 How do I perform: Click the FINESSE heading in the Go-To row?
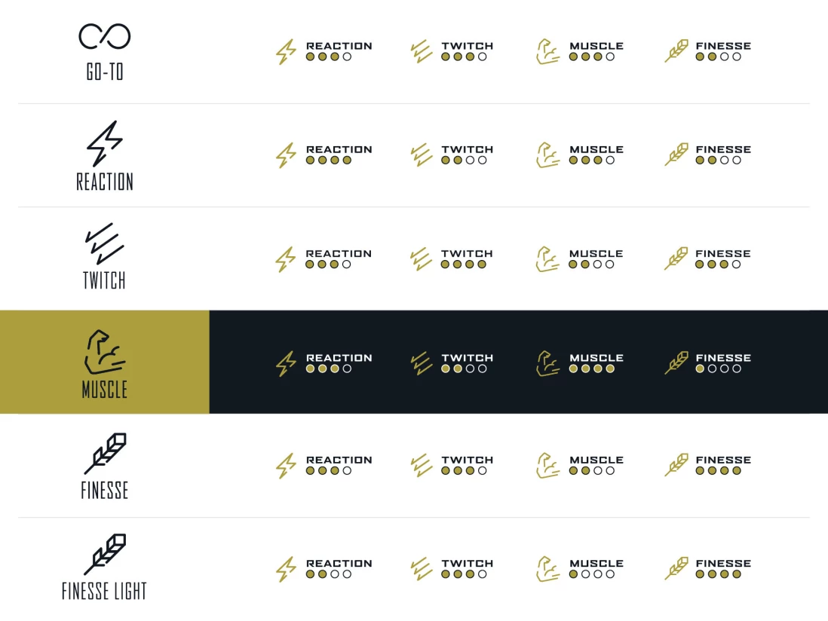[723, 46]
